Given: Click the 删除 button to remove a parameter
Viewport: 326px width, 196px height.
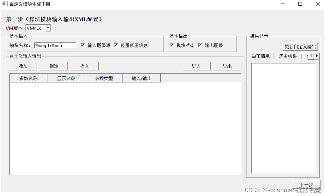Looking at the screenshot, I should click(x=54, y=66).
